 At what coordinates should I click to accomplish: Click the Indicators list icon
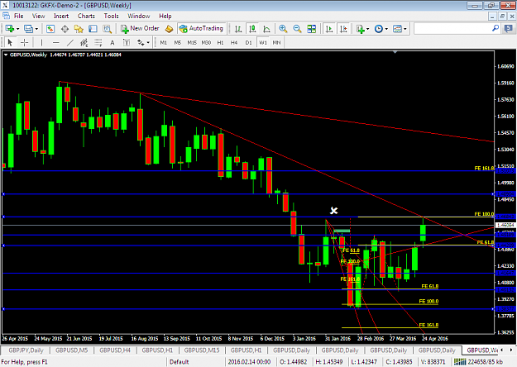[361, 29]
